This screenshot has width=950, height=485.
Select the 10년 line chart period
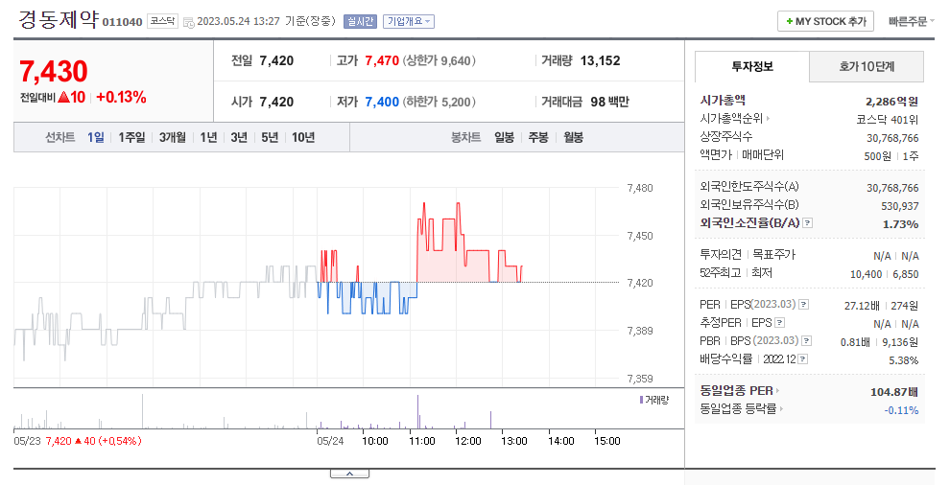point(303,137)
